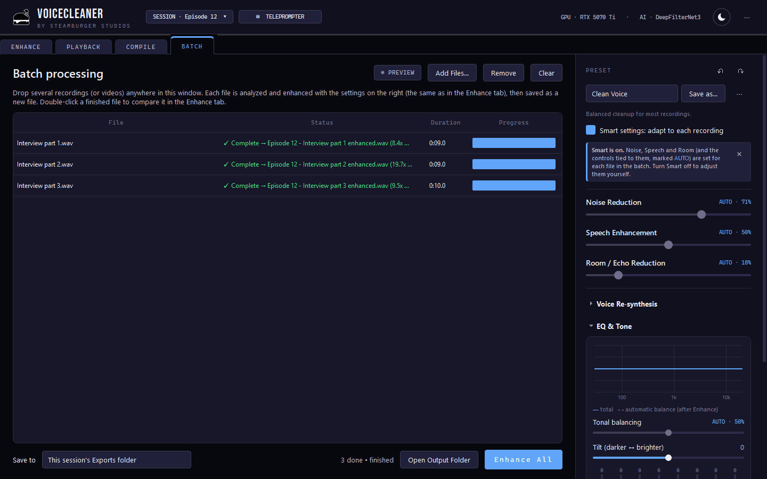Open the Save to folder selector

coord(117,460)
